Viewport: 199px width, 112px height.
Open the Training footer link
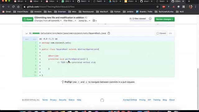(157, 100)
